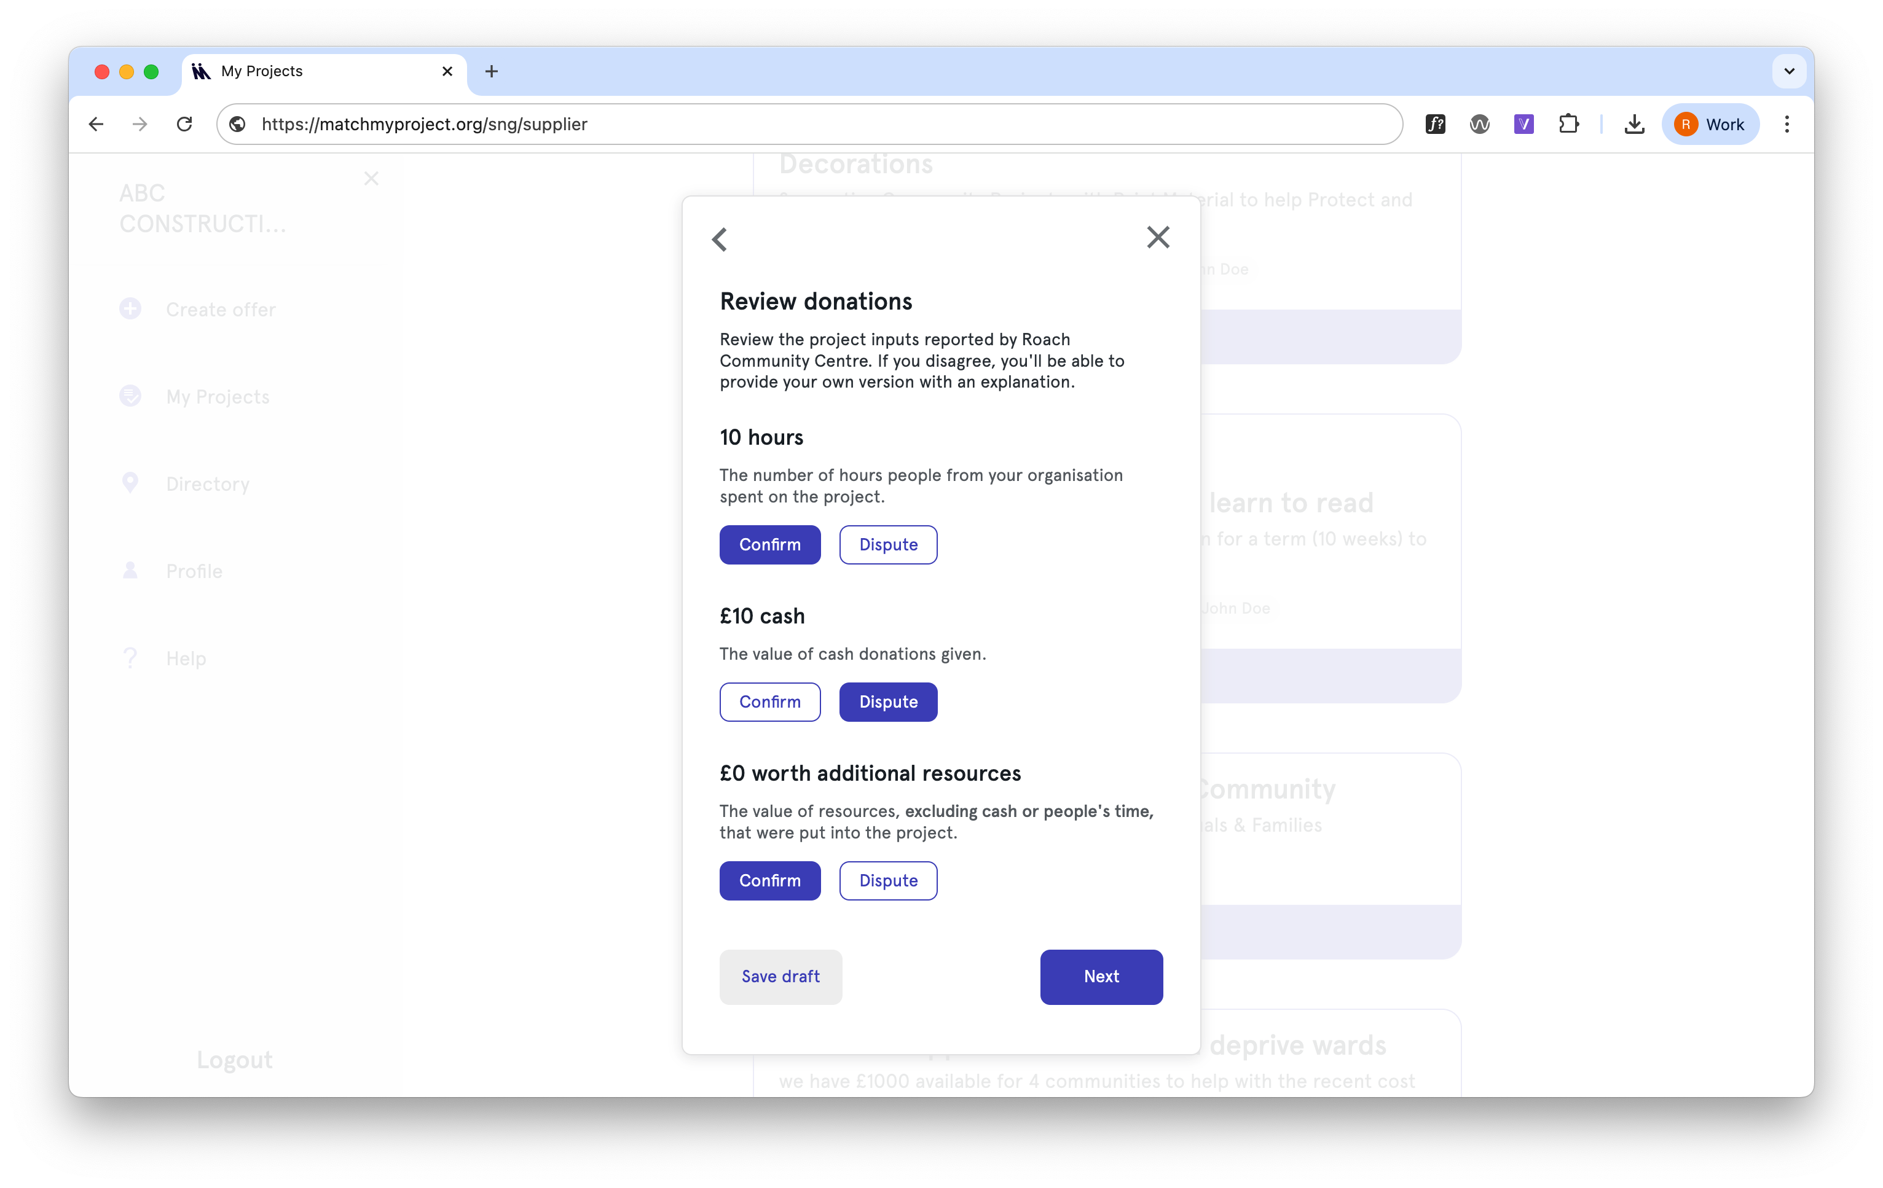The width and height of the screenshot is (1883, 1188).
Task: Close the Review donations dialog
Action: tap(1157, 238)
